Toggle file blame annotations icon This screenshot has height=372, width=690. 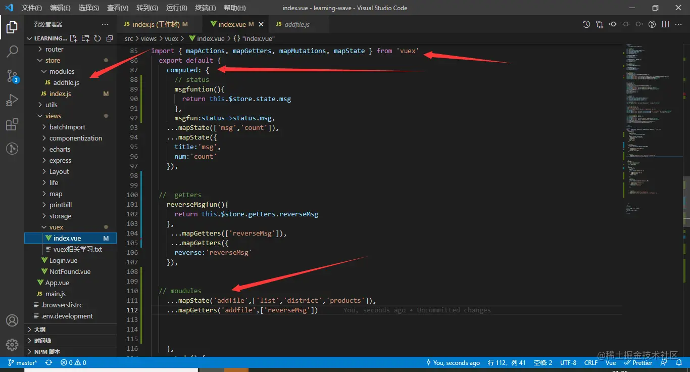(x=652, y=24)
